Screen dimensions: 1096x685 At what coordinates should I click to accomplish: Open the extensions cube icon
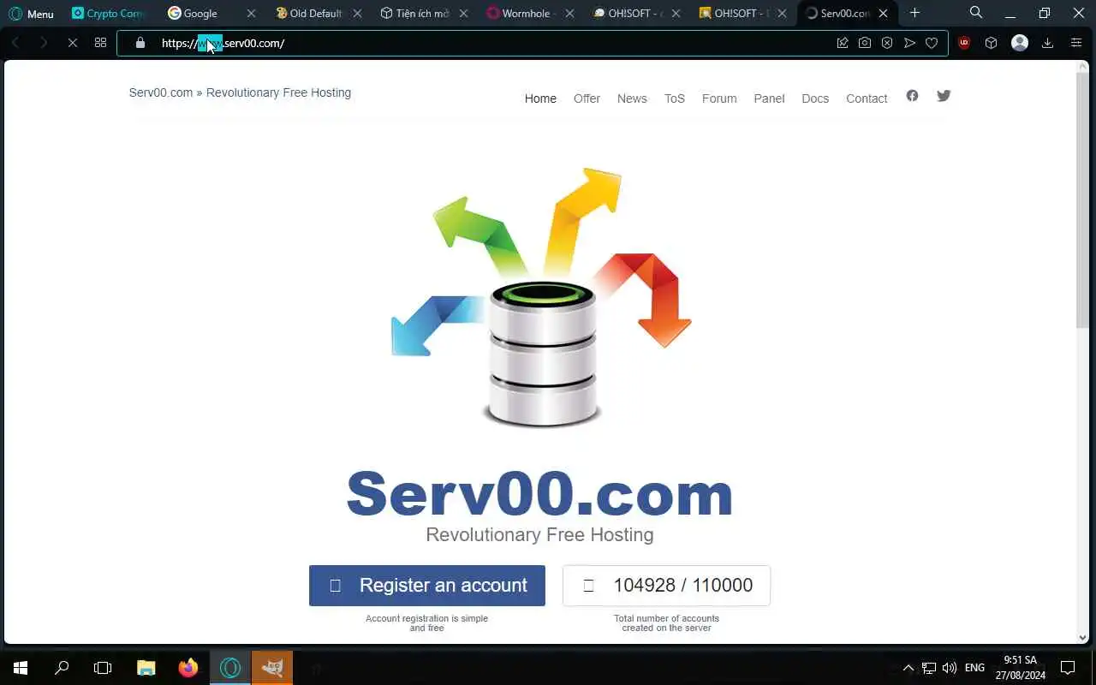click(x=991, y=43)
